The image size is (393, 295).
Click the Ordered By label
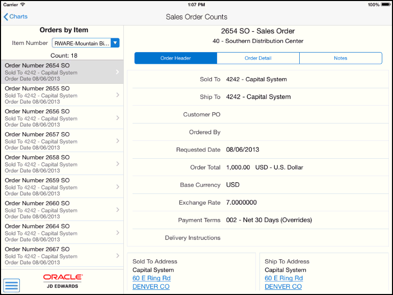click(205, 132)
